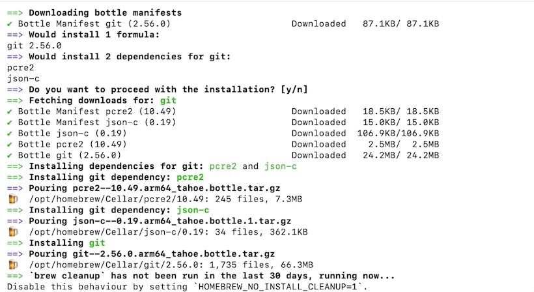Click the HOMEBREW_NO_INSTALL_CLEANUP=1 setting text
This screenshot has width=534, height=292.
(277, 287)
